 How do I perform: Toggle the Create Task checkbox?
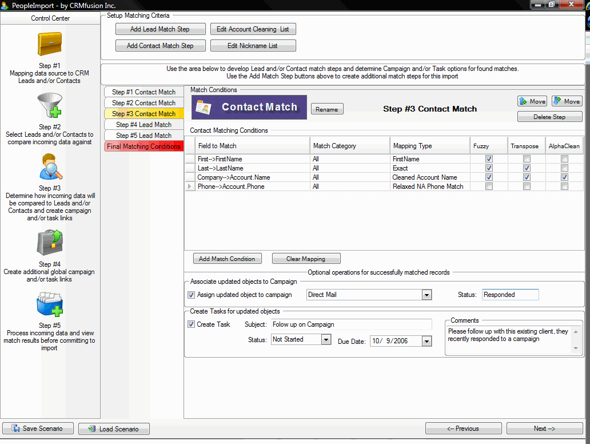click(191, 324)
